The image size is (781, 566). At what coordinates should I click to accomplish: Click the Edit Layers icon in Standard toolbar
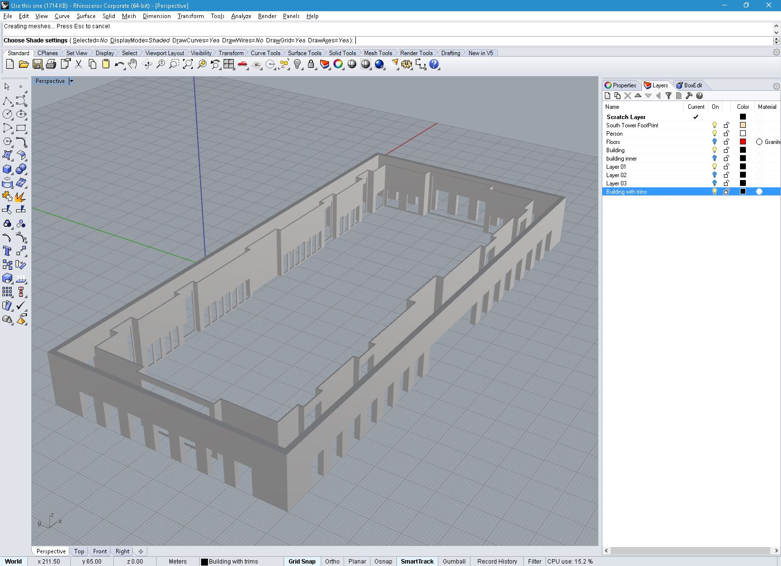324,64
